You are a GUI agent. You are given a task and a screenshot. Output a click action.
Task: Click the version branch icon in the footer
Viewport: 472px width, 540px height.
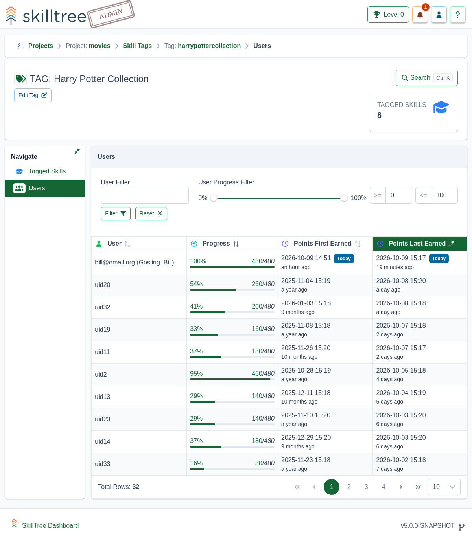462,527
